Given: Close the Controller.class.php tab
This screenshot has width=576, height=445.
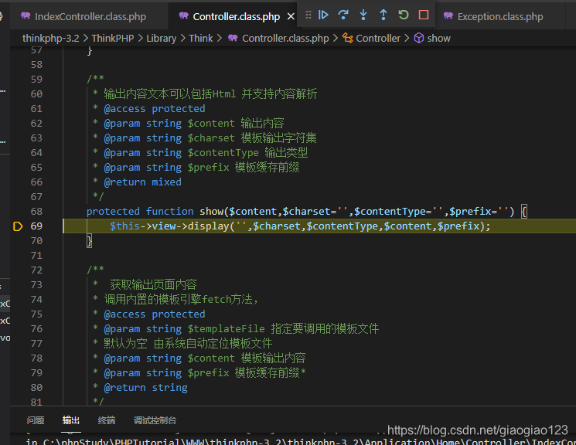Looking at the screenshot, I should 291,16.
